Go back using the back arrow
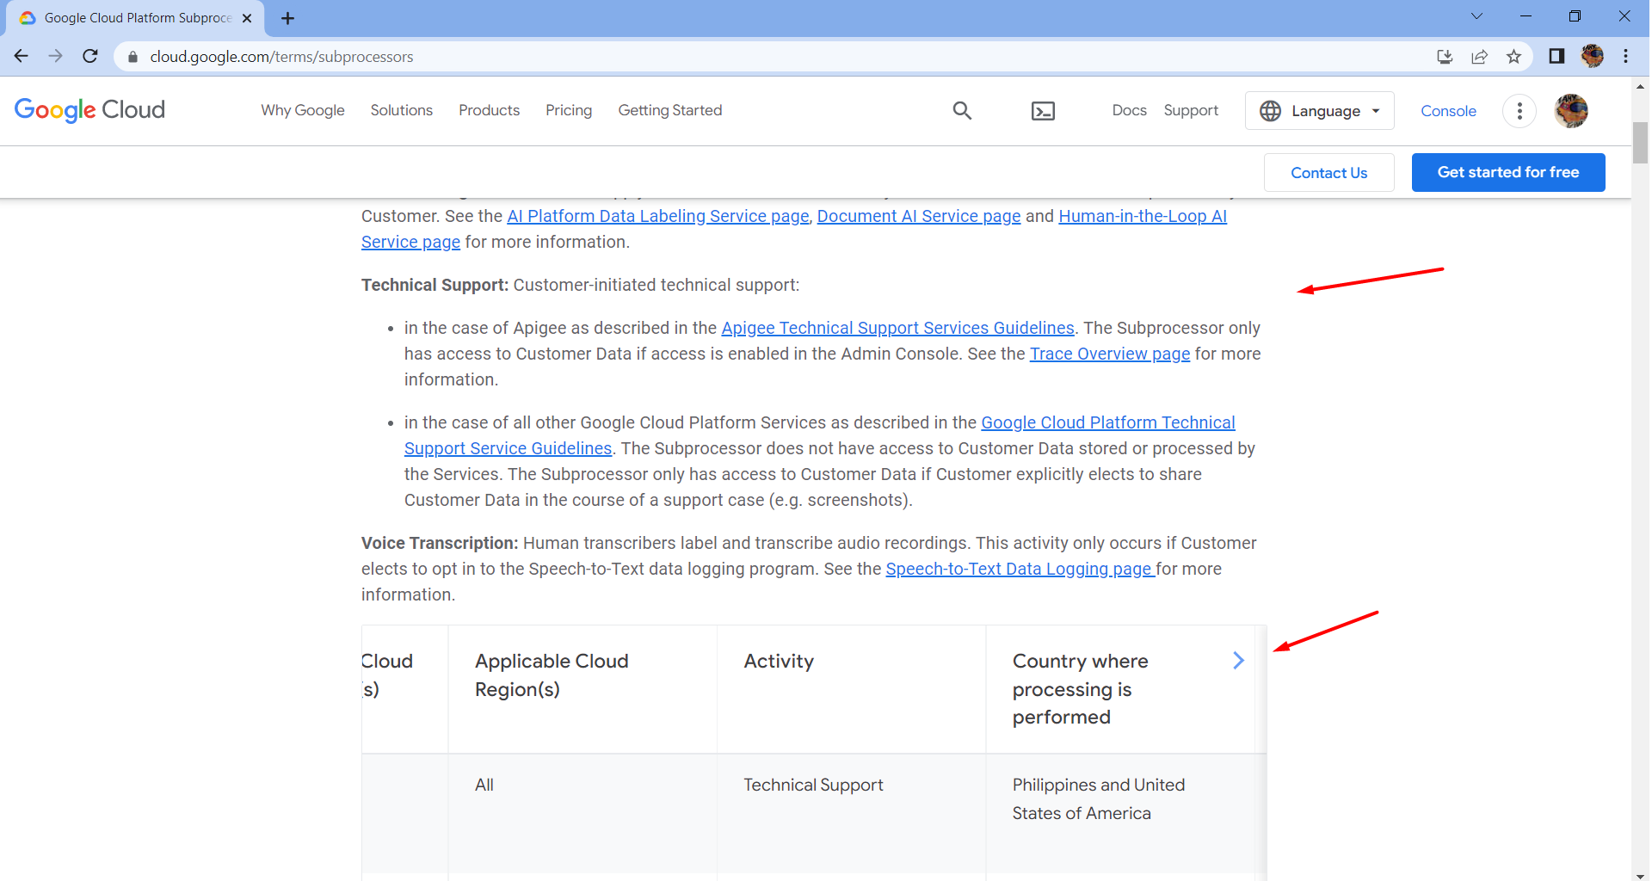 click(21, 56)
